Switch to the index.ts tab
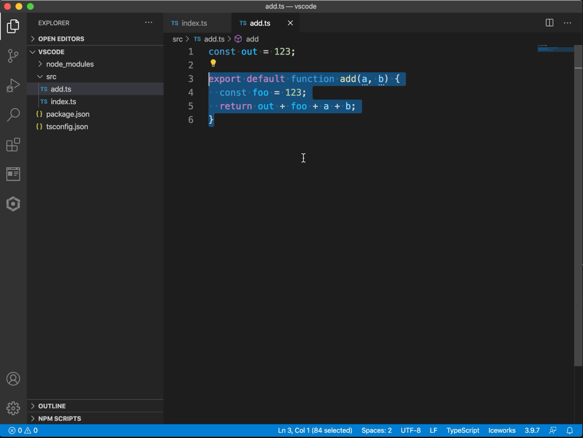 tap(194, 23)
